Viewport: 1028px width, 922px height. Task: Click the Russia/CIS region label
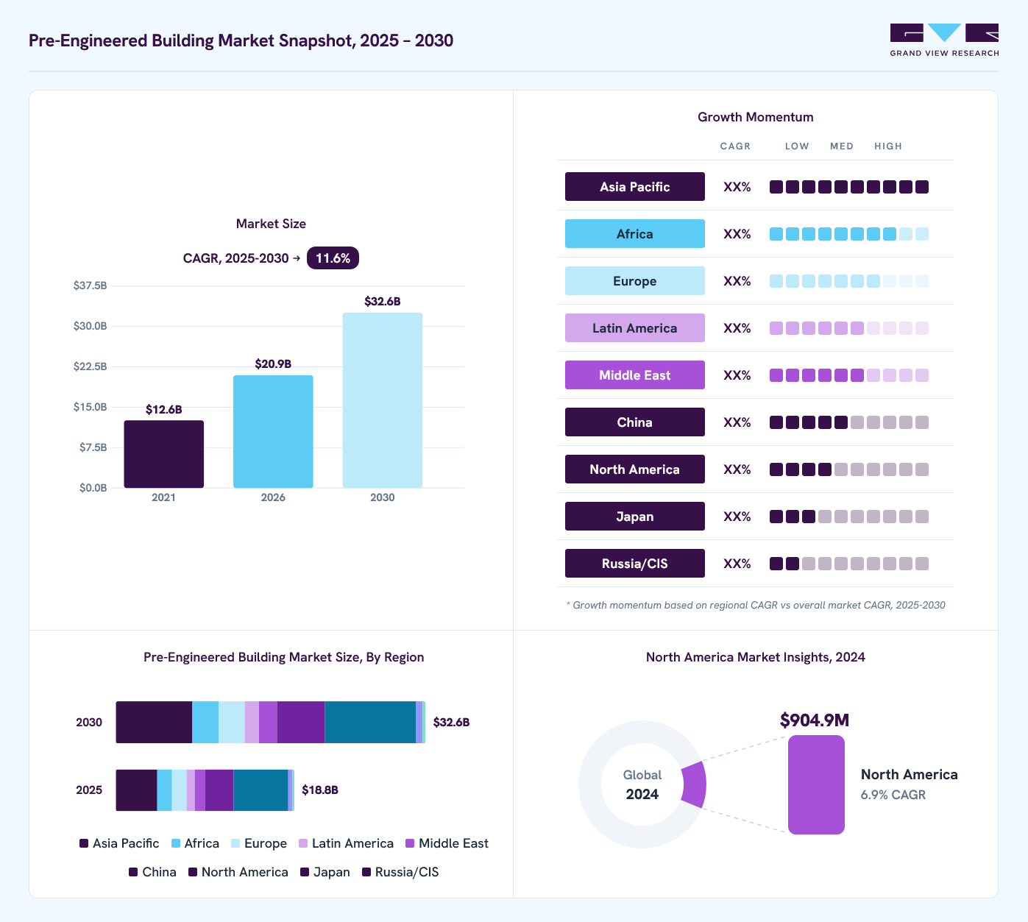click(634, 564)
